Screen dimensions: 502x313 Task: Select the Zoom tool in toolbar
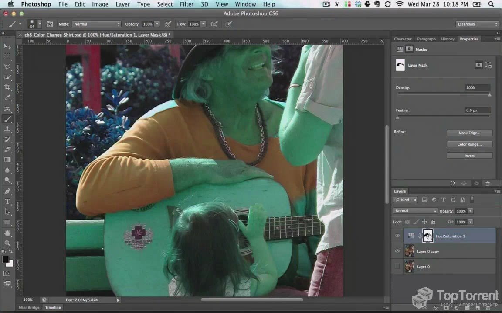pyautogui.click(x=7, y=243)
